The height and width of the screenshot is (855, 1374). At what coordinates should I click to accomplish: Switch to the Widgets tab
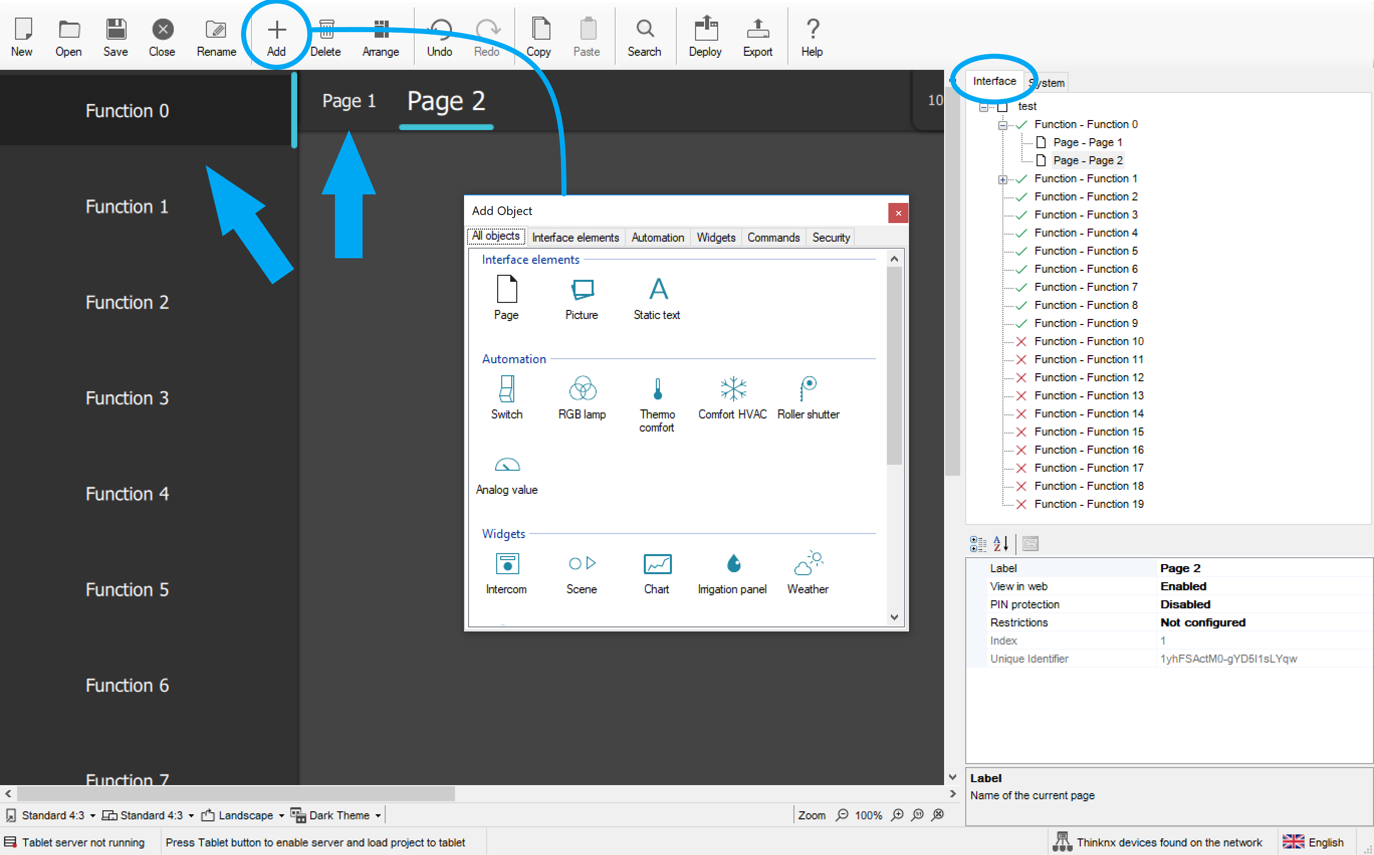(716, 238)
